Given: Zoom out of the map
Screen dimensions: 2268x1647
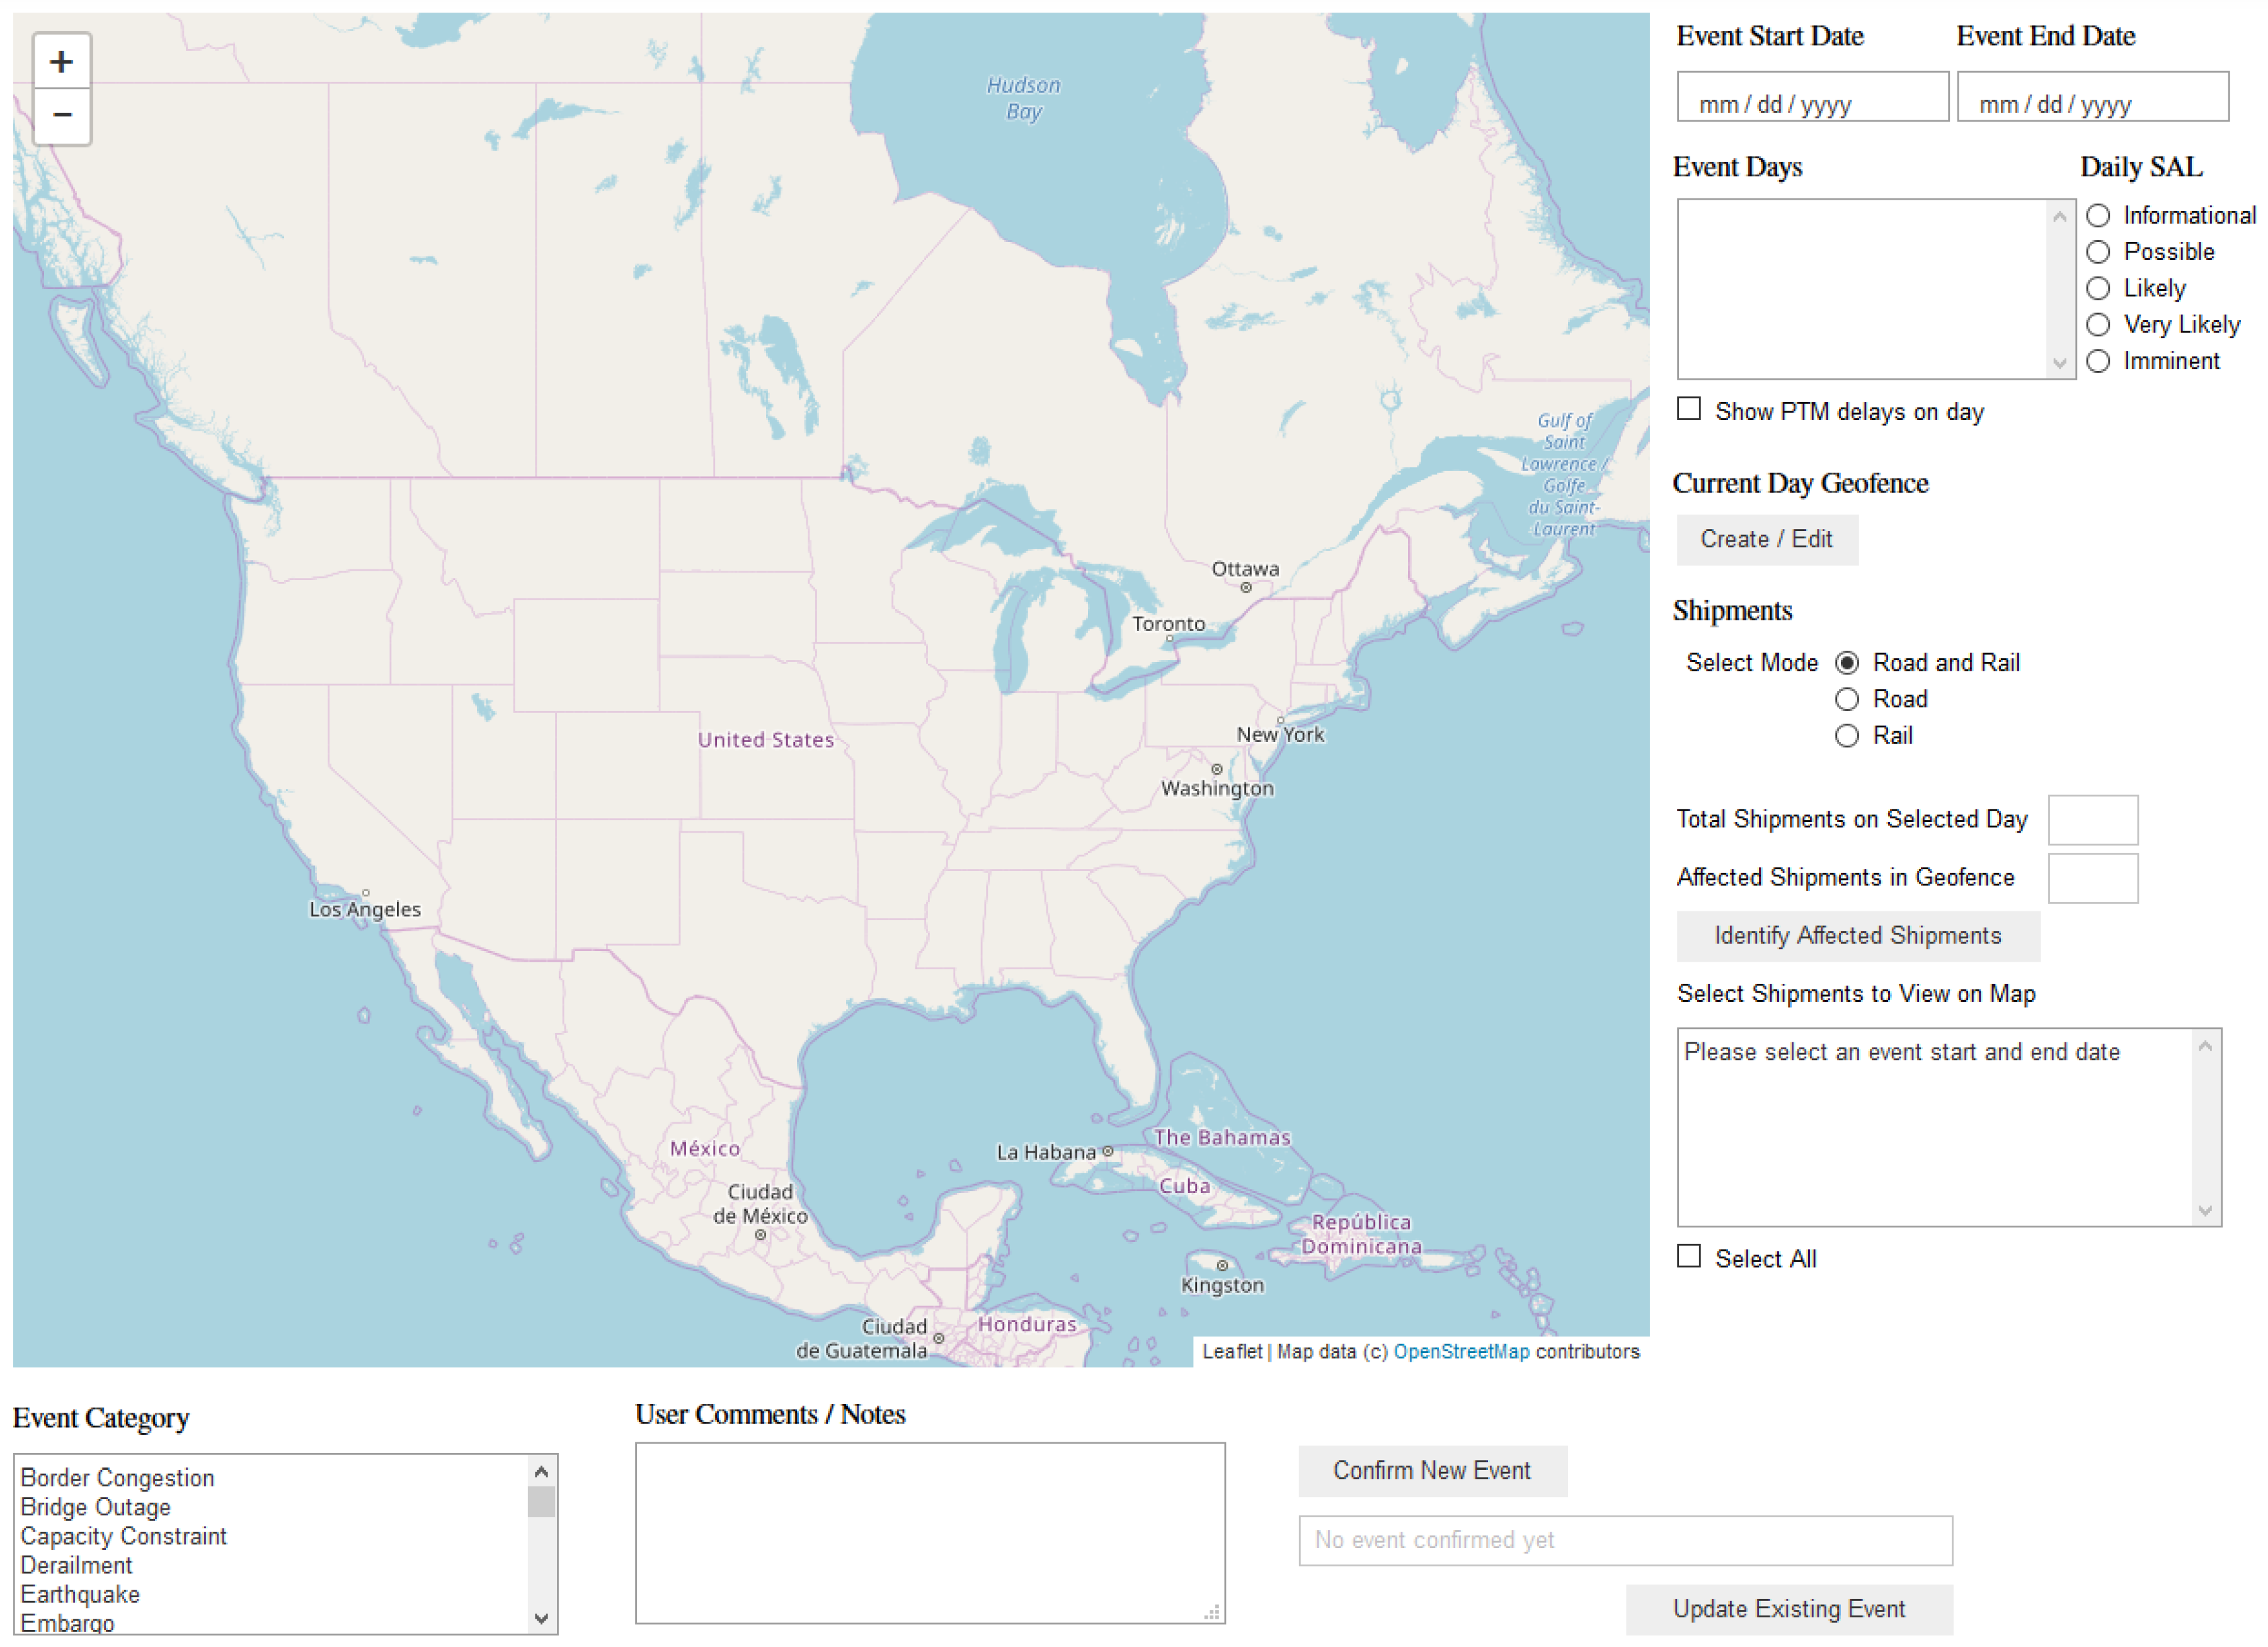Looking at the screenshot, I should tap(61, 115).
